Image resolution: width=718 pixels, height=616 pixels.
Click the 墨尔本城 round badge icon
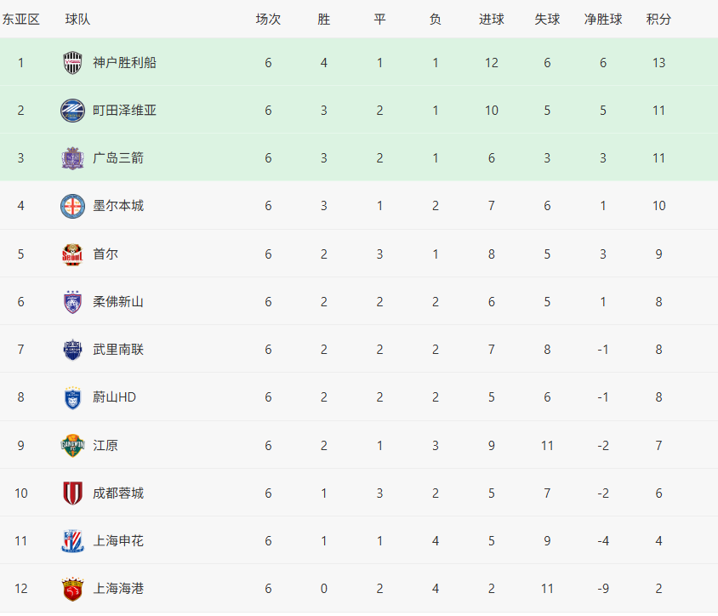[72, 206]
